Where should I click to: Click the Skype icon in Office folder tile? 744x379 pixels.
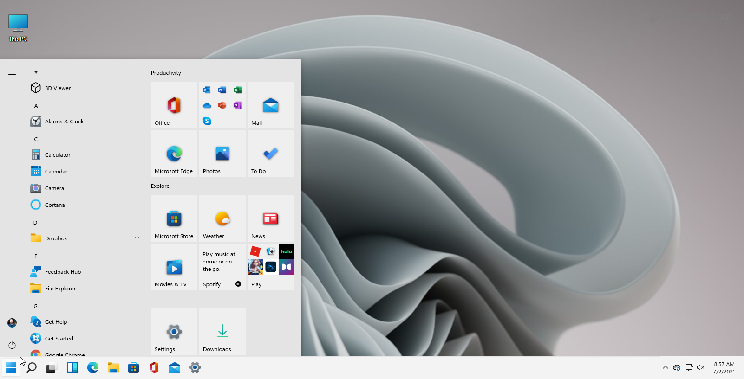207,121
